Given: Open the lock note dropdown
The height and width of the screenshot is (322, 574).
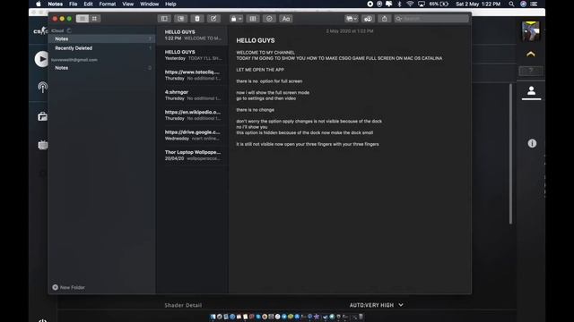Looking at the screenshot, I should 236,19.
